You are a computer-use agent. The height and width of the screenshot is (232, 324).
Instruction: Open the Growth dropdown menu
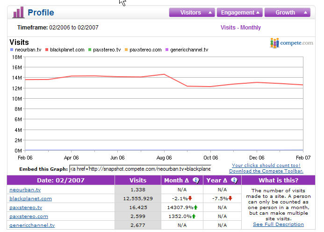tap(288, 13)
